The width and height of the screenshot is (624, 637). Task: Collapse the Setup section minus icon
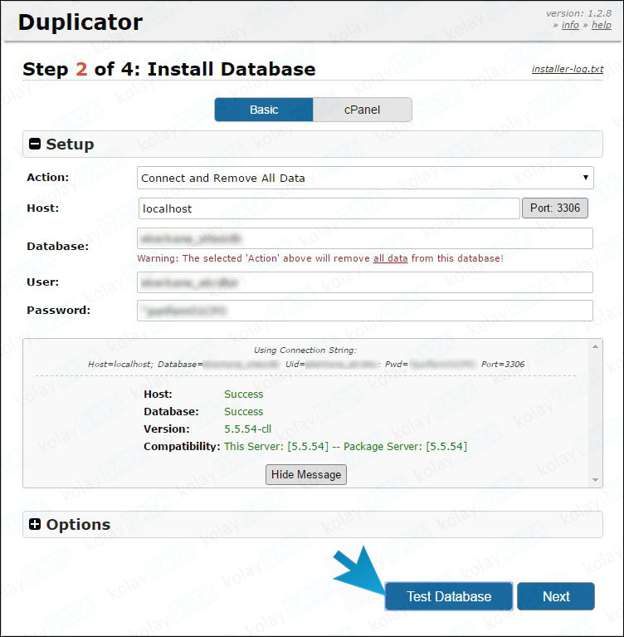[x=35, y=144]
